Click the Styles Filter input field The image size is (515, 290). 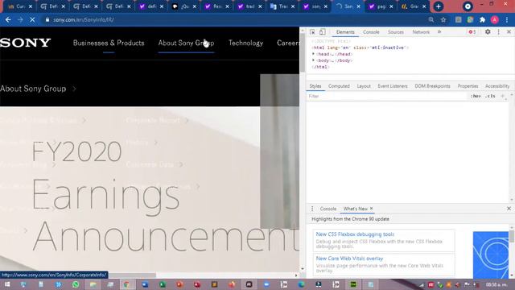point(386,96)
